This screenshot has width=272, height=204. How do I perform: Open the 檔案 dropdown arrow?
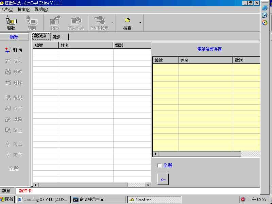pyautogui.click(x=140, y=22)
